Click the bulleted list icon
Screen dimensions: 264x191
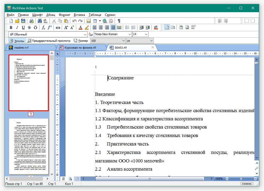(127, 28)
